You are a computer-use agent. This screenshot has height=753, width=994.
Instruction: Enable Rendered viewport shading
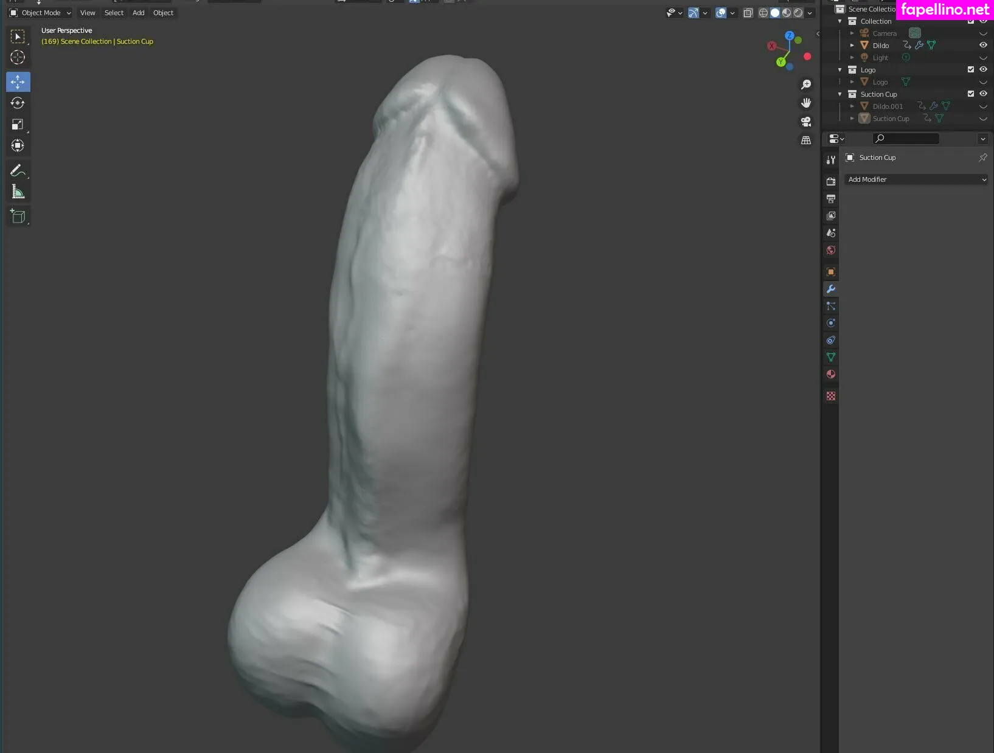(x=798, y=13)
